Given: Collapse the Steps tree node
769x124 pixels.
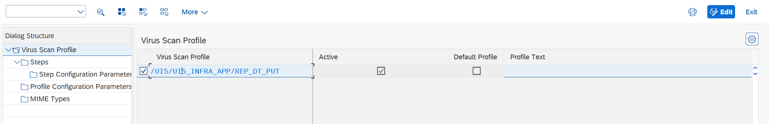Looking at the screenshot, I should point(17,62).
